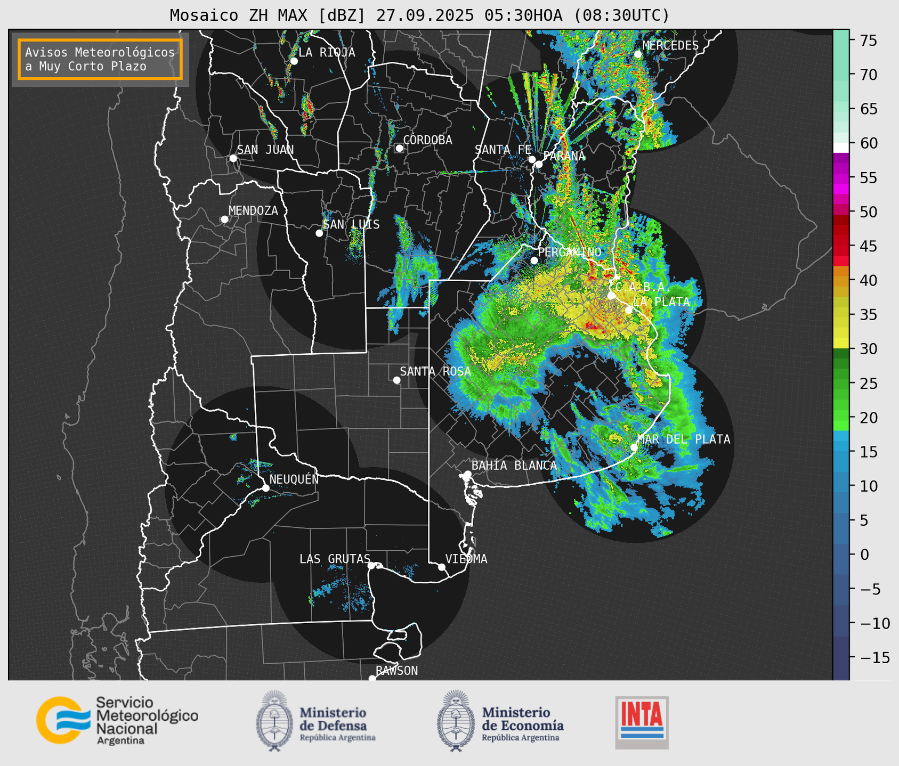Select the La Rioja city marker dot
Image resolution: width=899 pixels, height=766 pixels.
[x=294, y=61]
